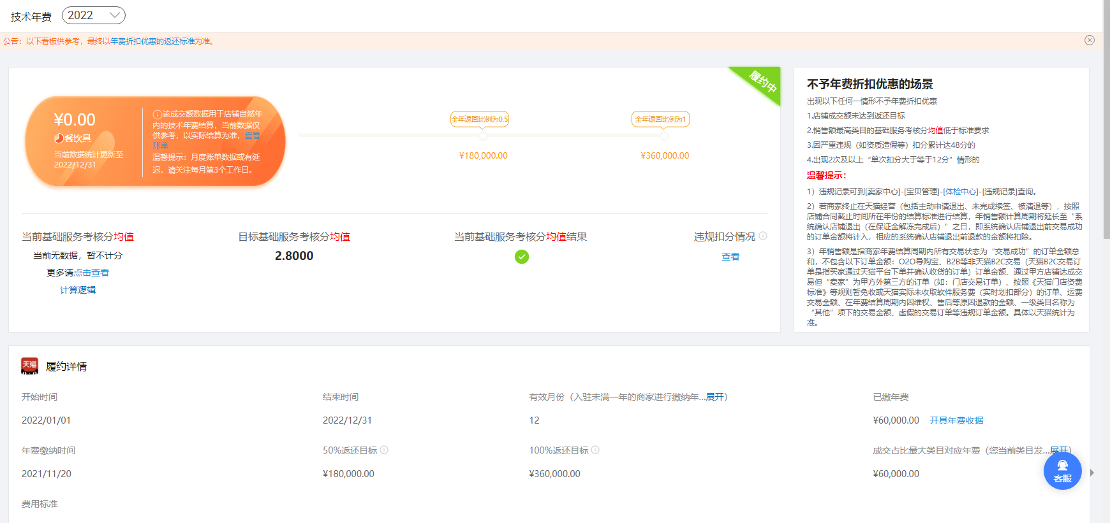
Task: Click the info icon in the orange card
Action: 157,115
